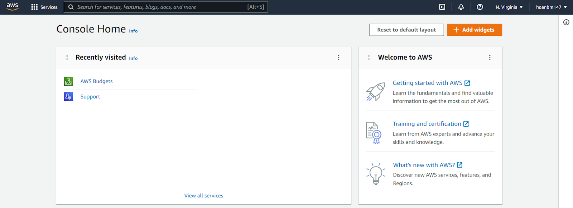Launch CloudShell from the top bar
Image resolution: width=573 pixels, height=208 pixels.
pyautogui.click(x=442, y=7)
